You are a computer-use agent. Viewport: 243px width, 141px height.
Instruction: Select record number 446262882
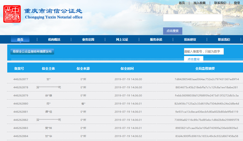[x=21, y=120]
